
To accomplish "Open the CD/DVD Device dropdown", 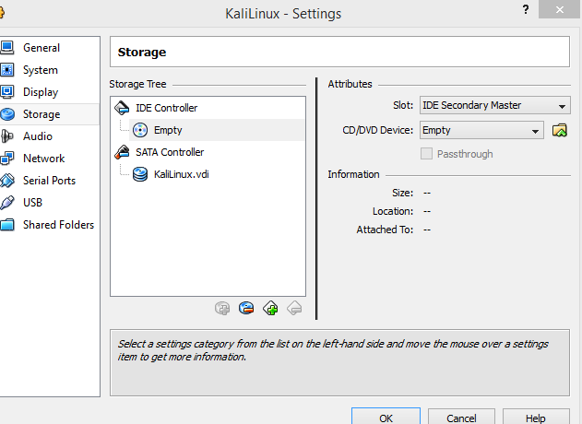I will click(x=481, y=130).
